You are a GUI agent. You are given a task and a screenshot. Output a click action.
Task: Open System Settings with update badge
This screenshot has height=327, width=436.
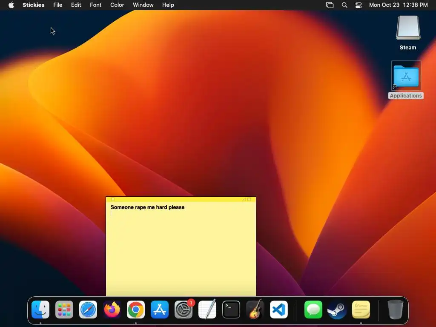pyautogui.click(x=184, y=310)
